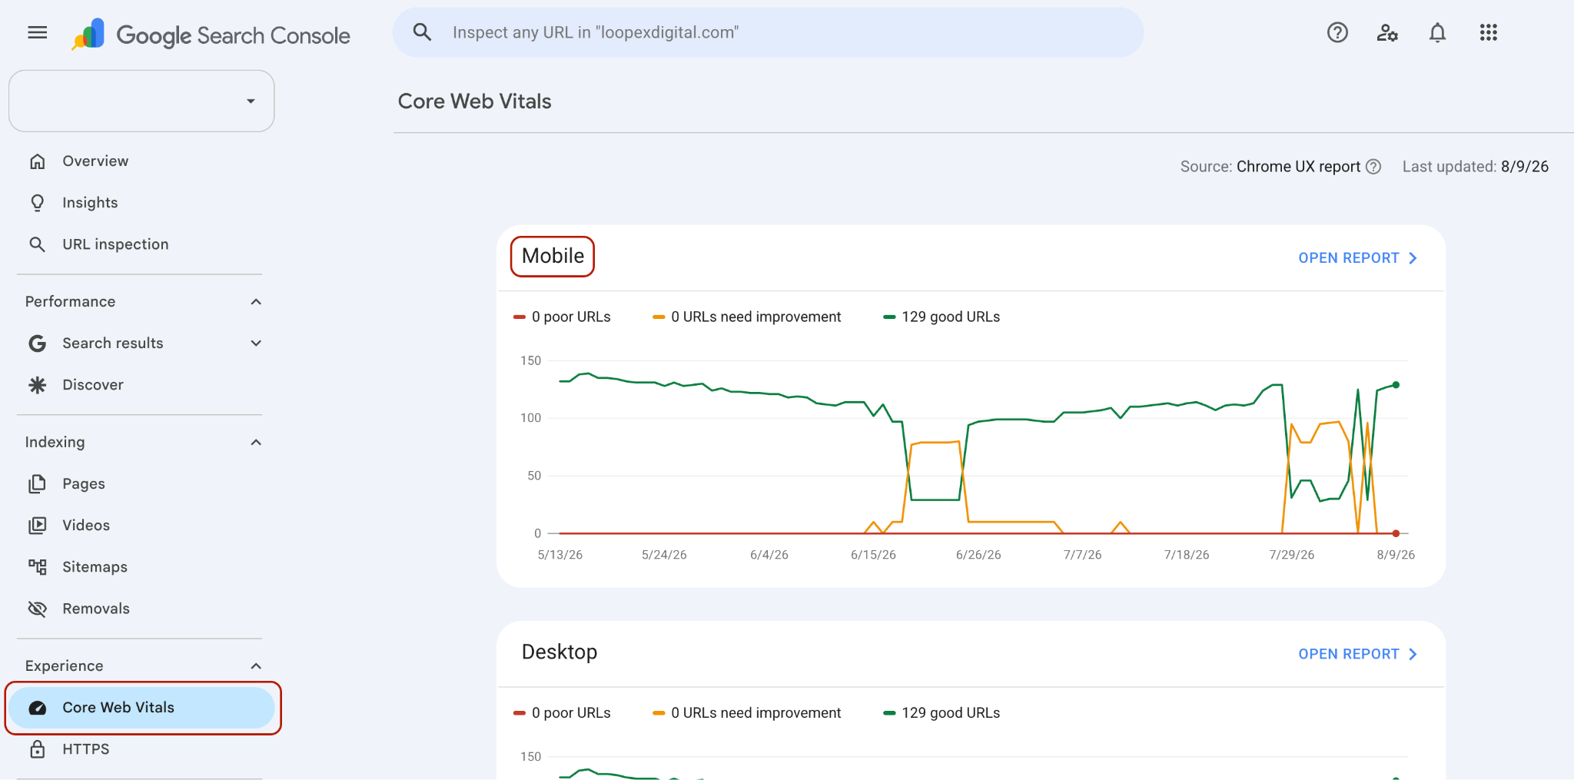Click the 6/15/26 date label on Mobile chart
The height and width of the screenshot is (780, 1574).
(x=873, y=555)
